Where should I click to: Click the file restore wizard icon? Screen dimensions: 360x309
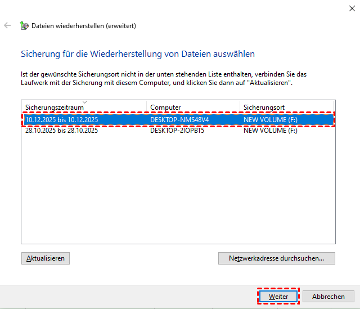[24, 25]
